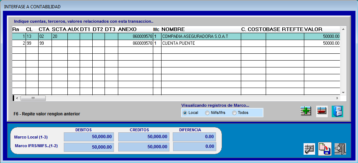Click the horizontal scrollbar thumb

(33, 98)
